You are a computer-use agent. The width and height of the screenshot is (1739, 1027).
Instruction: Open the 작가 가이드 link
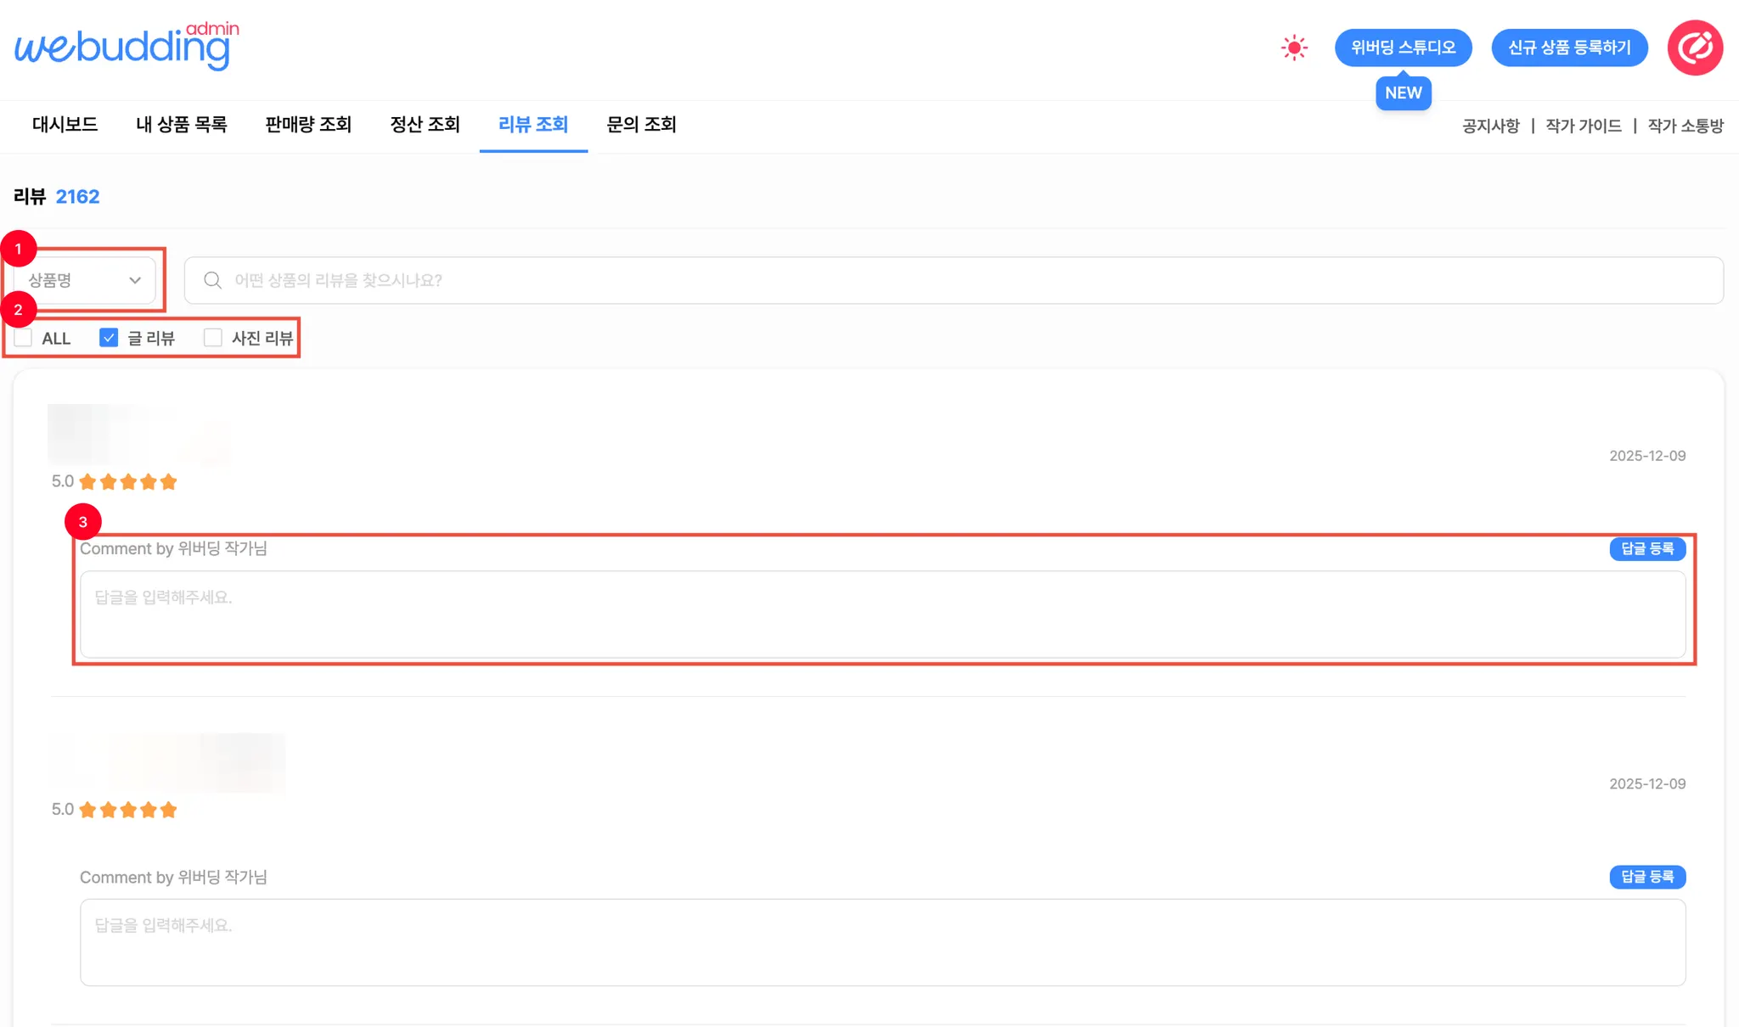[1583, 126]
